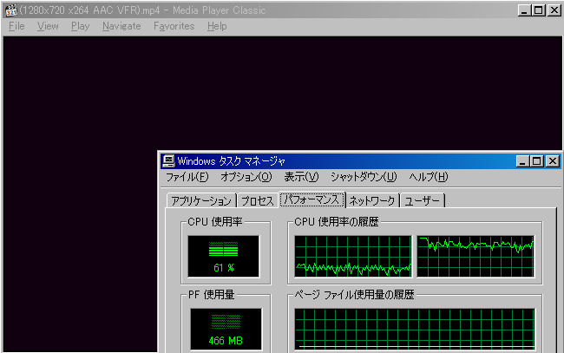564x353 pixels.
Task: Maximize the Windows Task Manager window
Action: tap(536, 161)
